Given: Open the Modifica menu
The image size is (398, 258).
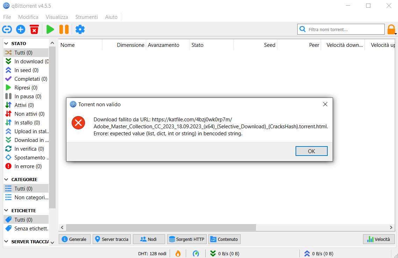Looking at the screenshot, I should [x=28, y=17].
